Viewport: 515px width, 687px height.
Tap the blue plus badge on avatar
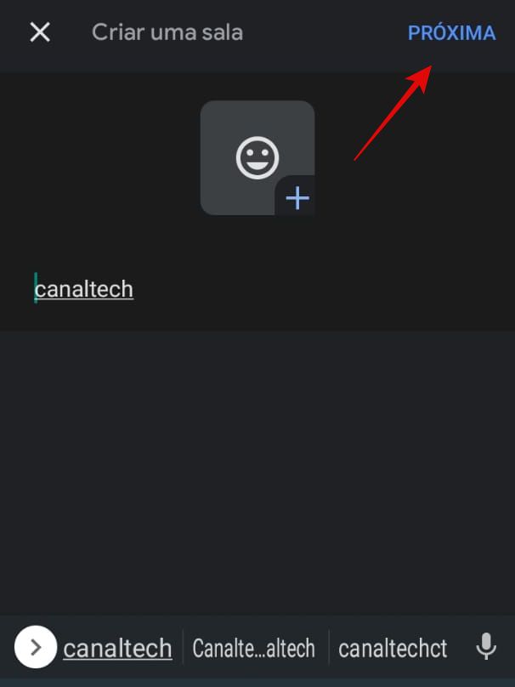(297, 198)
